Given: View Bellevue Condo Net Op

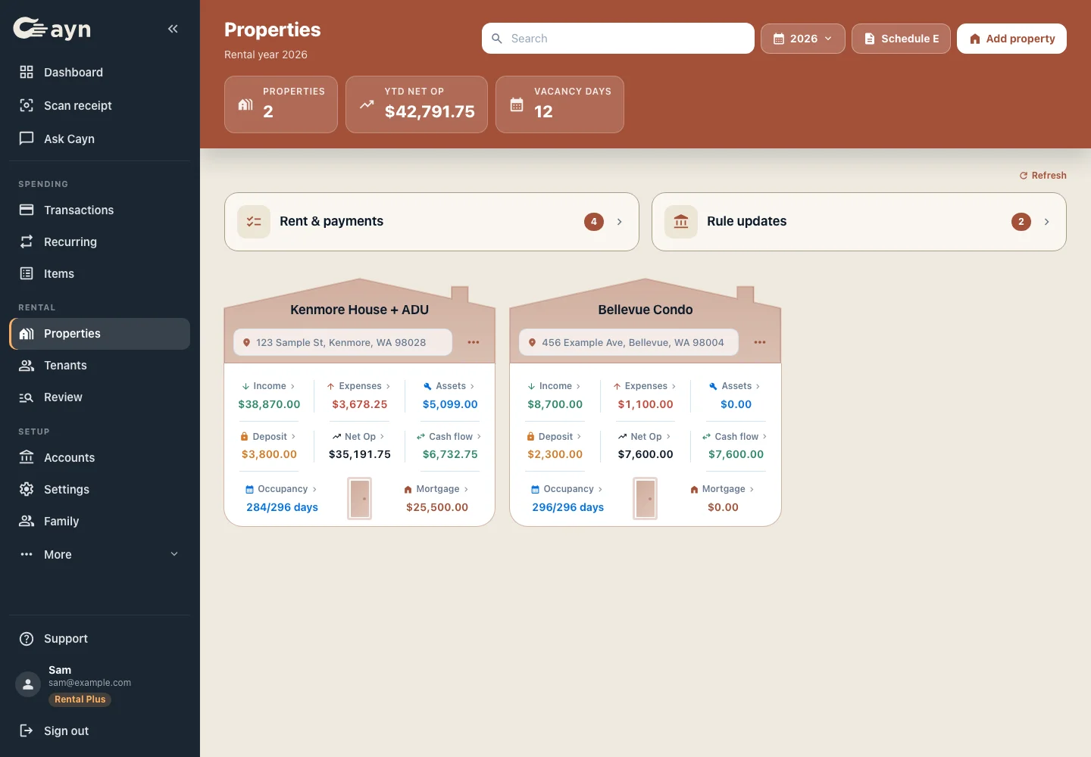Looking at the screenshot, I should [x=646, y=446].
